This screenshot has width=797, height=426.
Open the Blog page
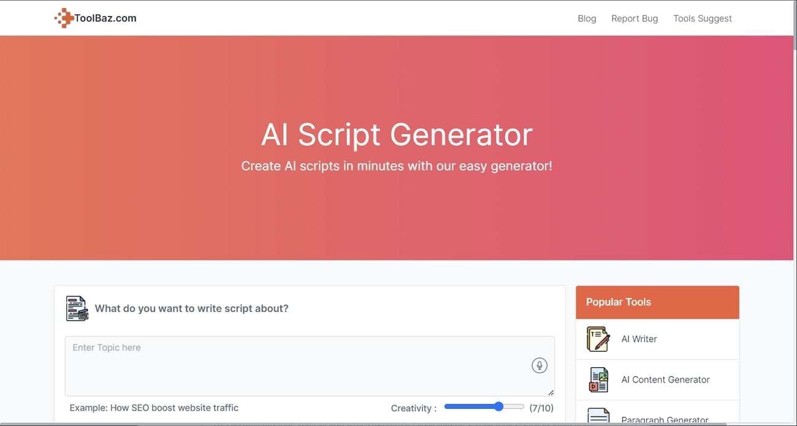tap(587, 18)
